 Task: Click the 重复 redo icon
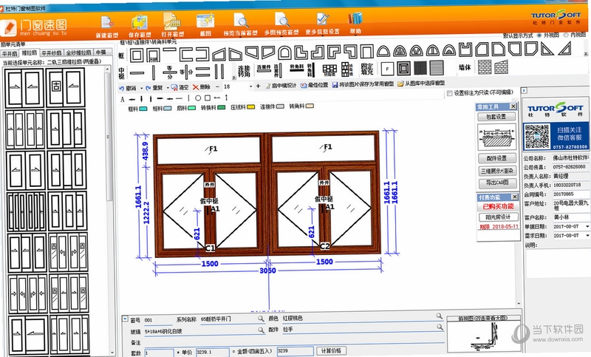(148, 88)
